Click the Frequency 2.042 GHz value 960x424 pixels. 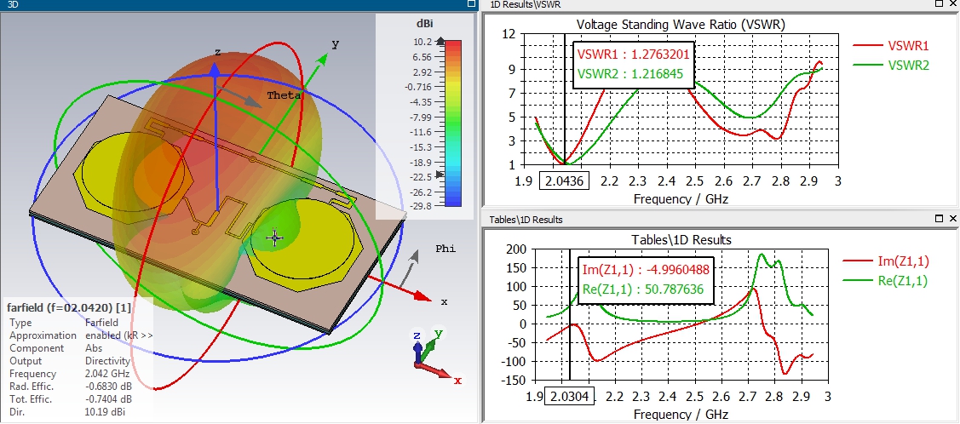point(107,374)
